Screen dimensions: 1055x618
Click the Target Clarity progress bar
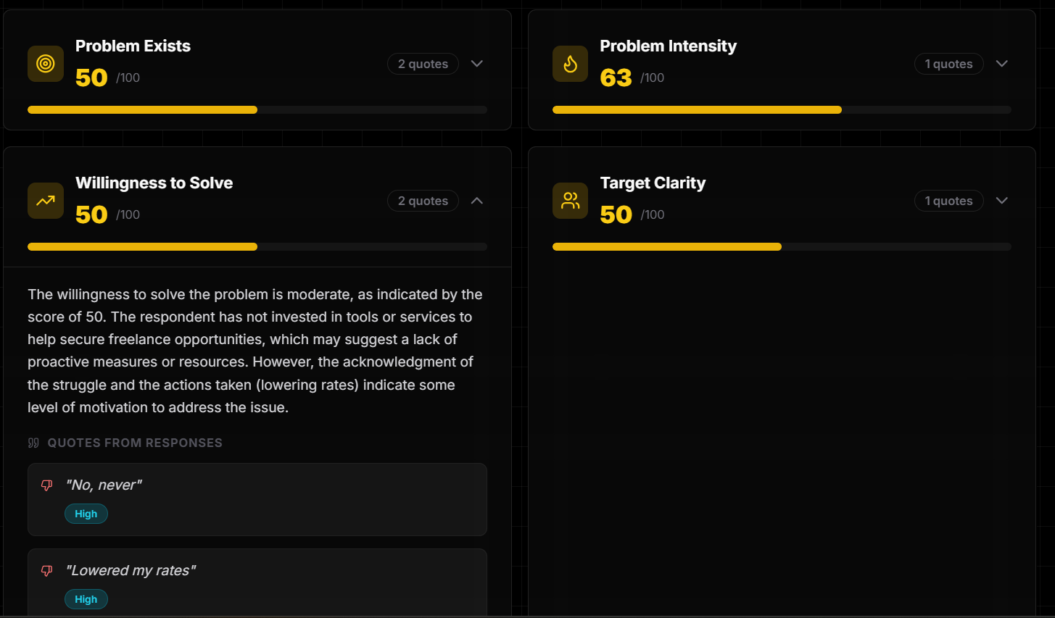[782, 247]
